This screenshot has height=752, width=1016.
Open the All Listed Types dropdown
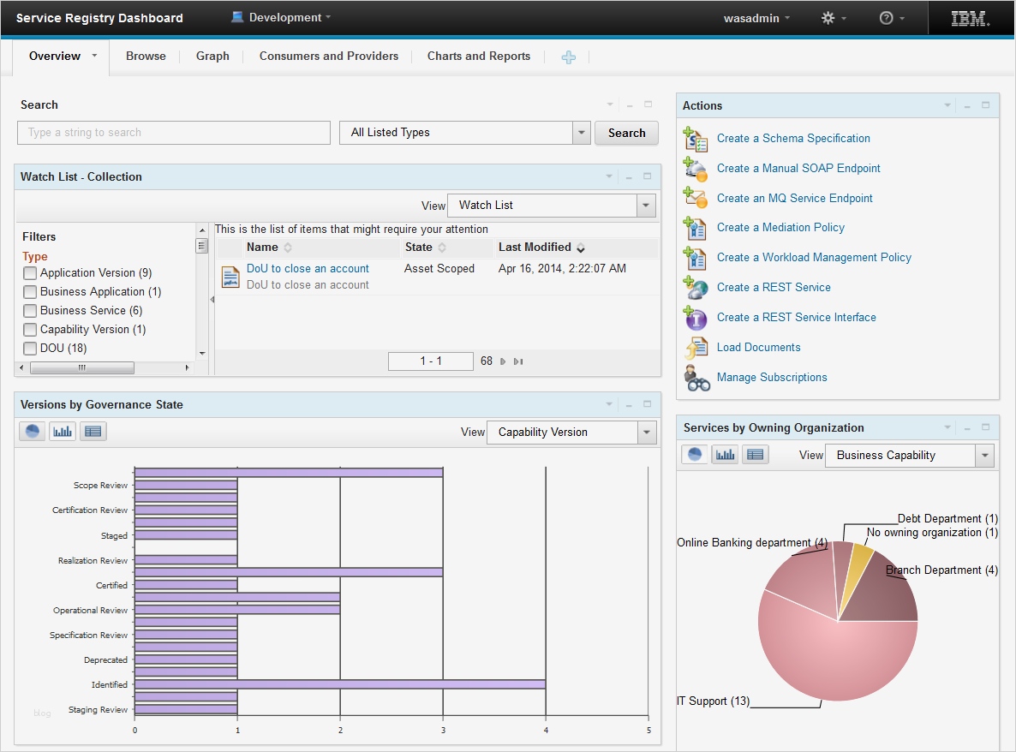[x=582, y=133]
